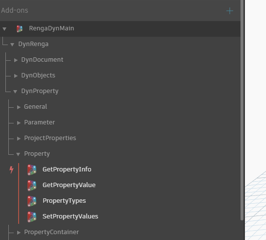The height and width of the screenshot is (240, 266).
Task: Select the General label
Action: point(35,107)
